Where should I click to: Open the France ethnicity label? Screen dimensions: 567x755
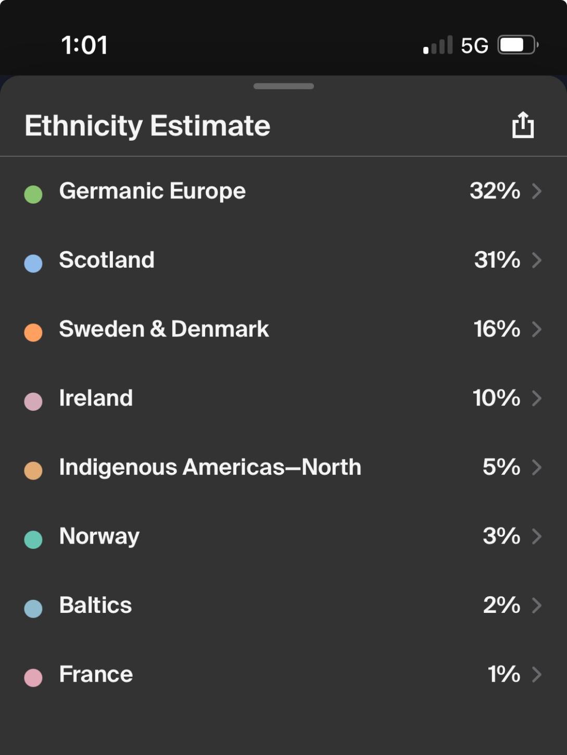96,674
